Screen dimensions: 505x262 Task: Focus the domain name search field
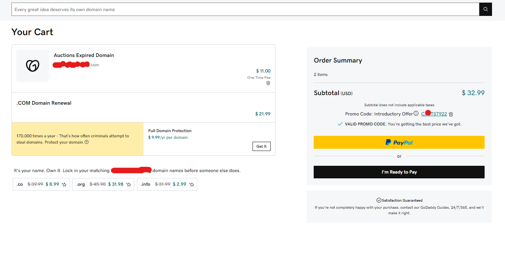pos(245,9)
